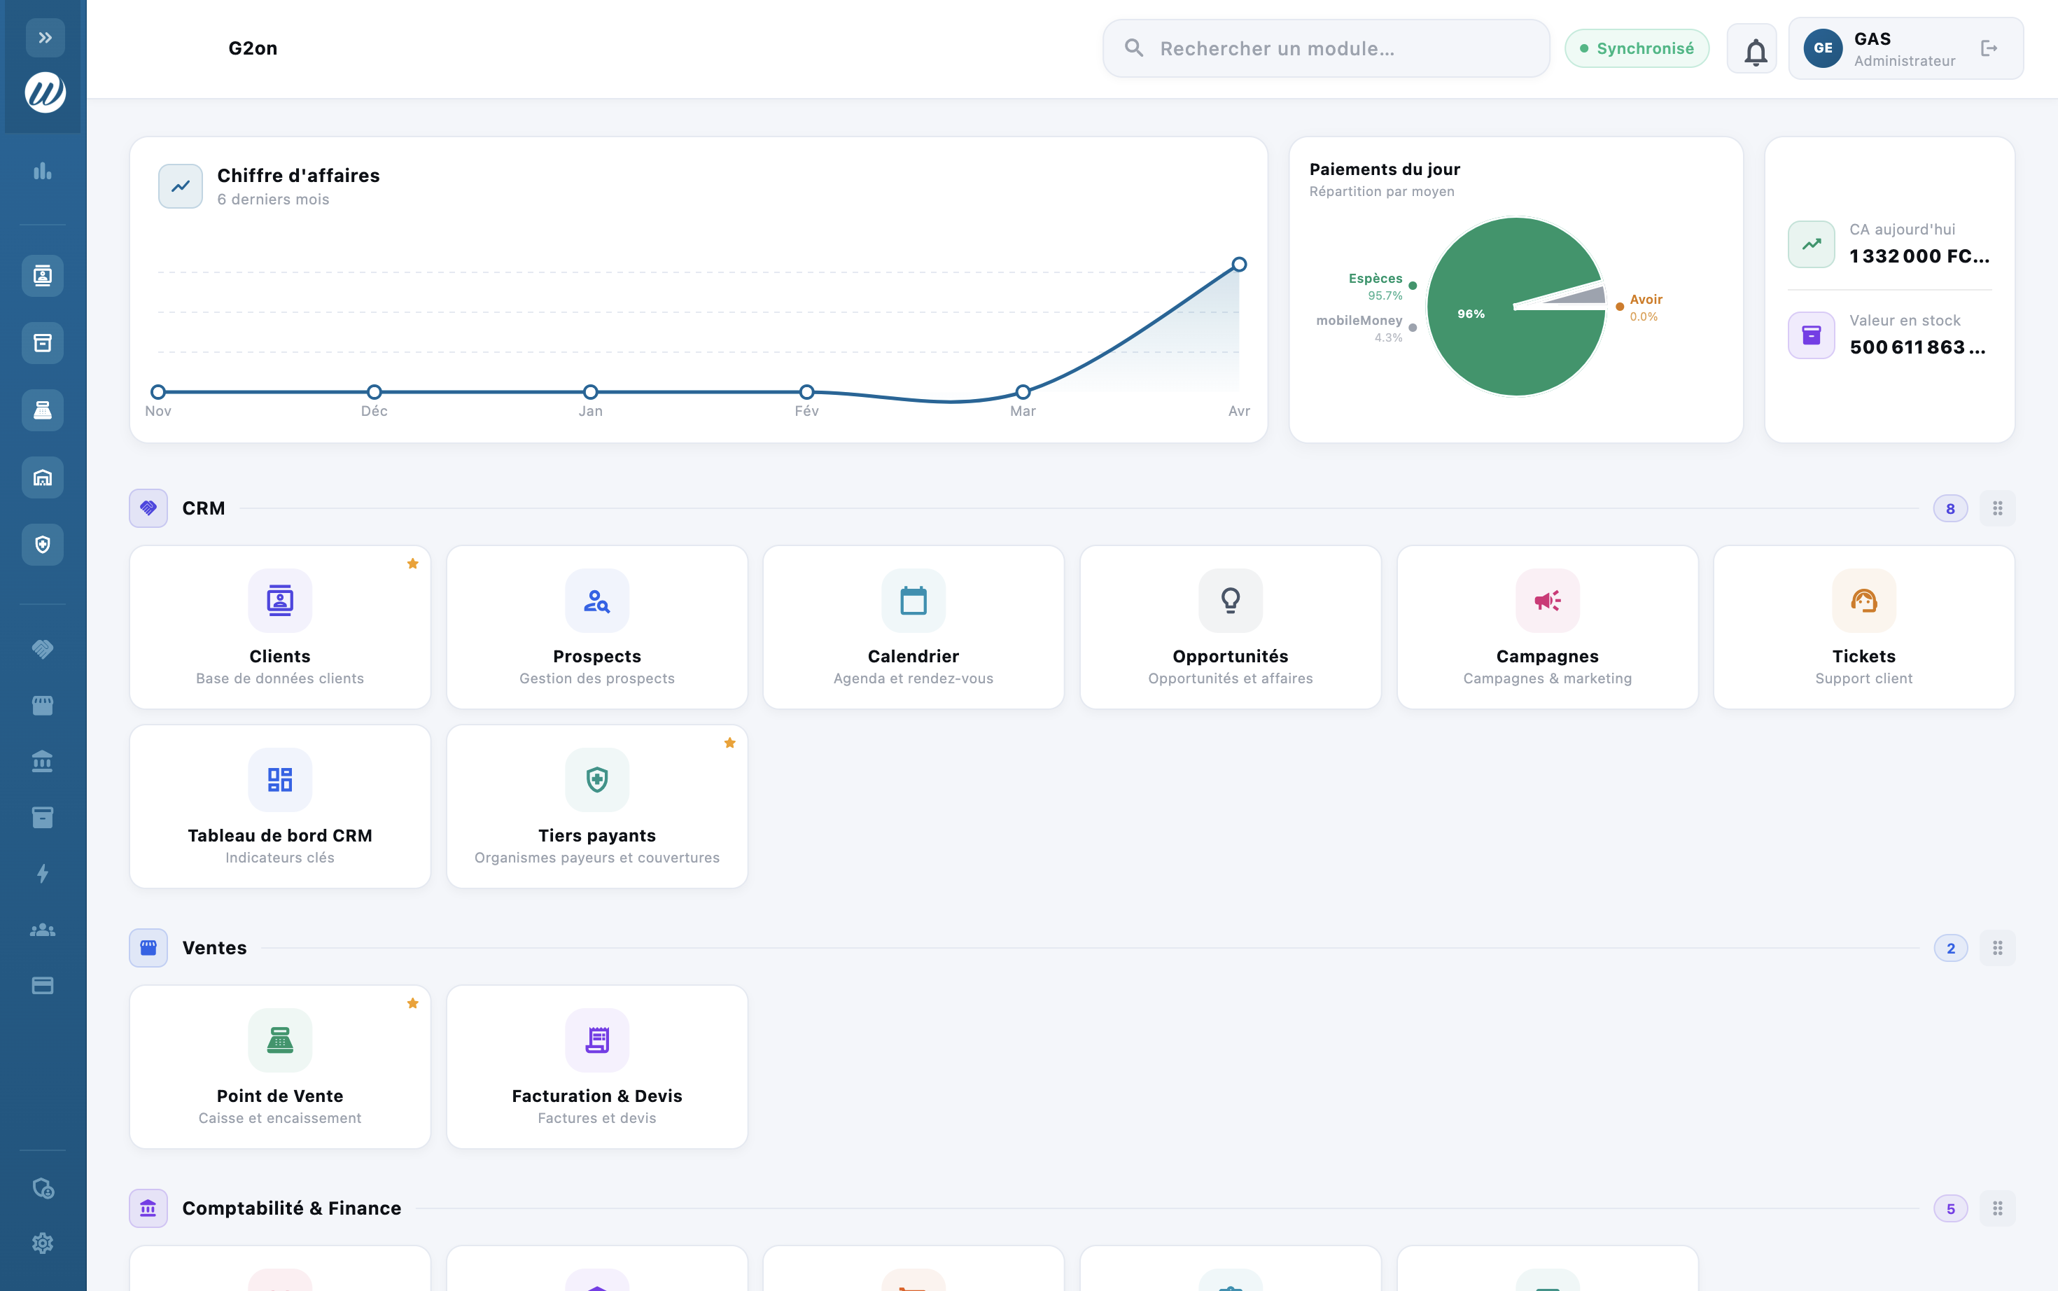2058x1291 pixels.
Task: Toggle the favorite star on Tiers payants
Action: [730, 743]
